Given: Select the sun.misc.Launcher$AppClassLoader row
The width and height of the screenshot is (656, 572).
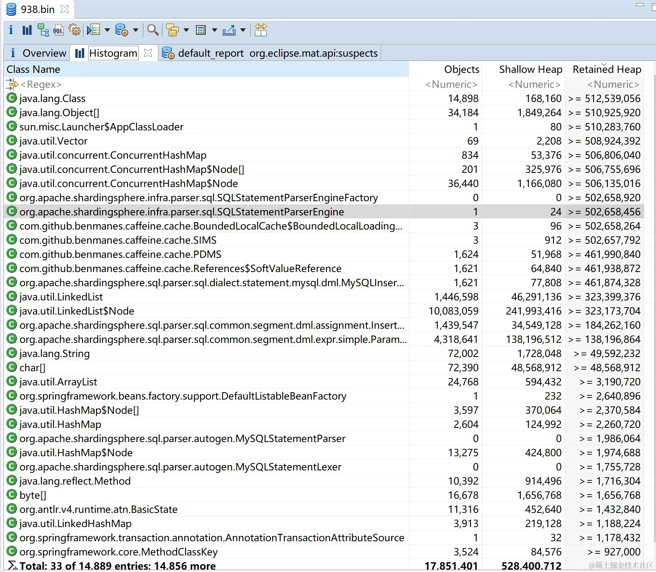Looking at the screenshot, I should coord(324,127).
